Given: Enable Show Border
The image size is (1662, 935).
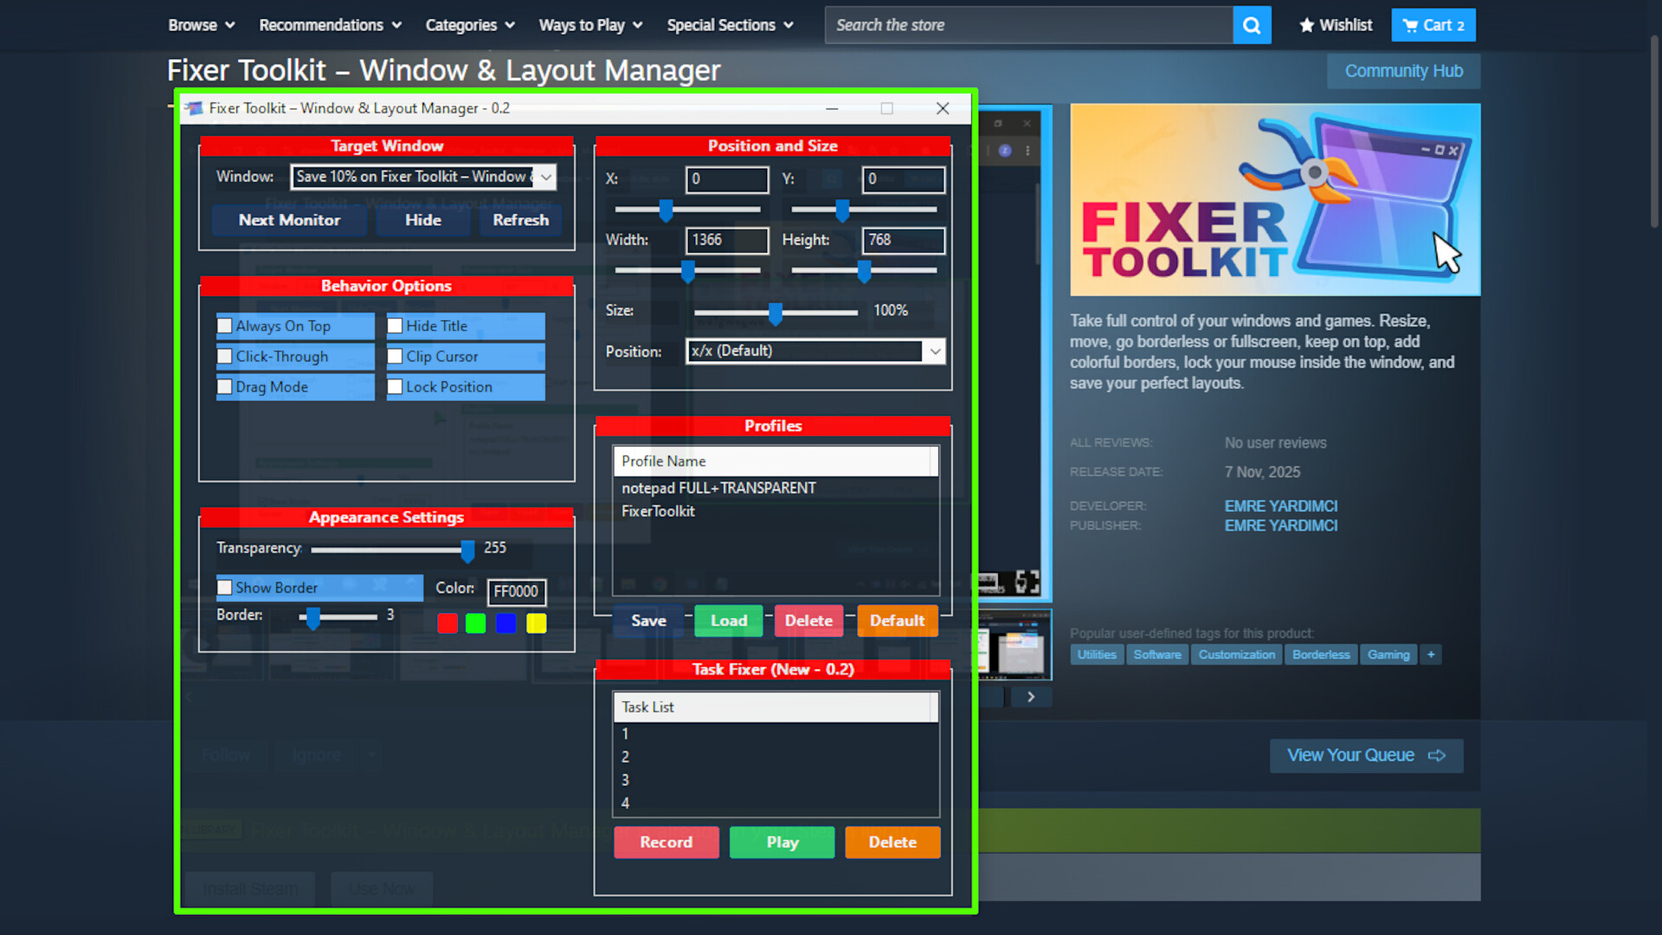Looking at the screenshot, I should click(x=224, y=587).
